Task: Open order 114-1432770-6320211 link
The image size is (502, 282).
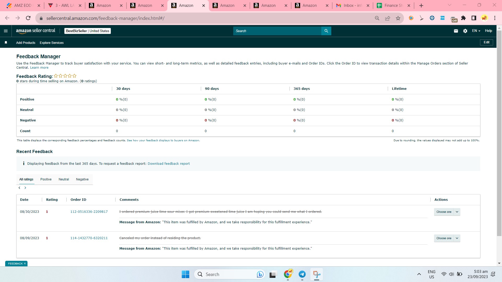Action: [x=89, y=238]
